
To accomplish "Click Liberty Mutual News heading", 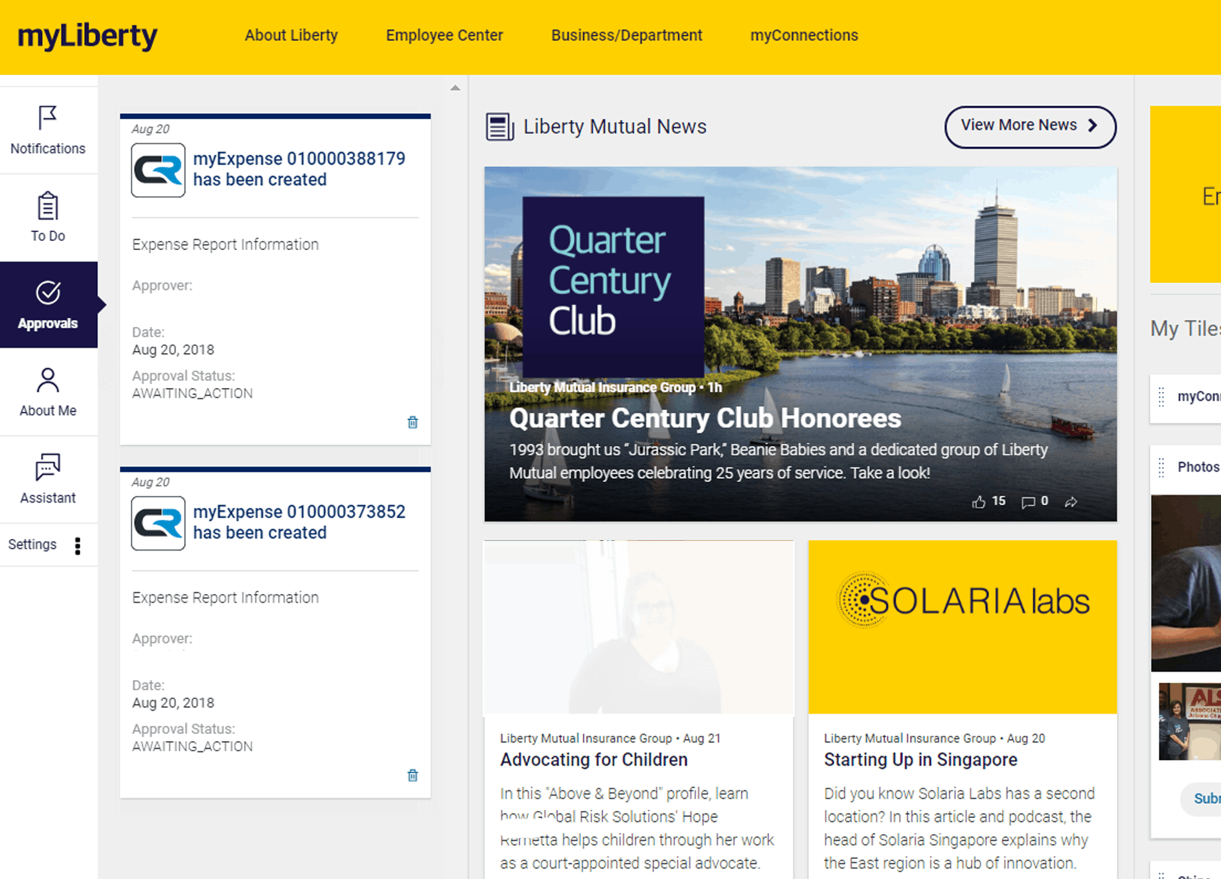I will pyautogui.click(x=615, y=126).
